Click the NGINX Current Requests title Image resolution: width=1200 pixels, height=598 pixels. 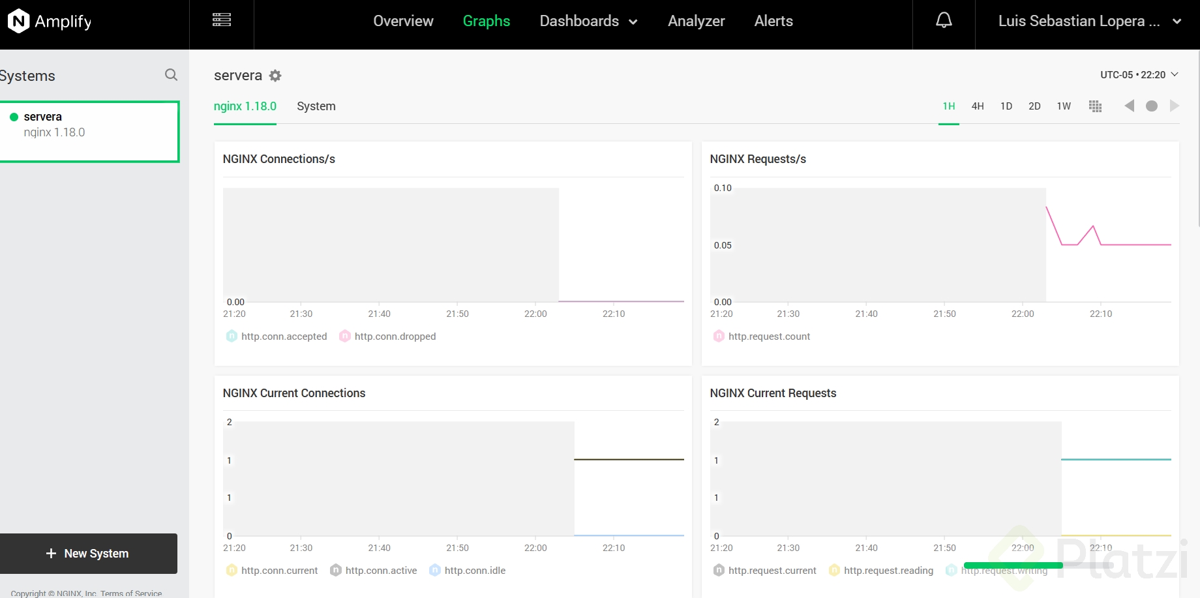tap(773, 393)
